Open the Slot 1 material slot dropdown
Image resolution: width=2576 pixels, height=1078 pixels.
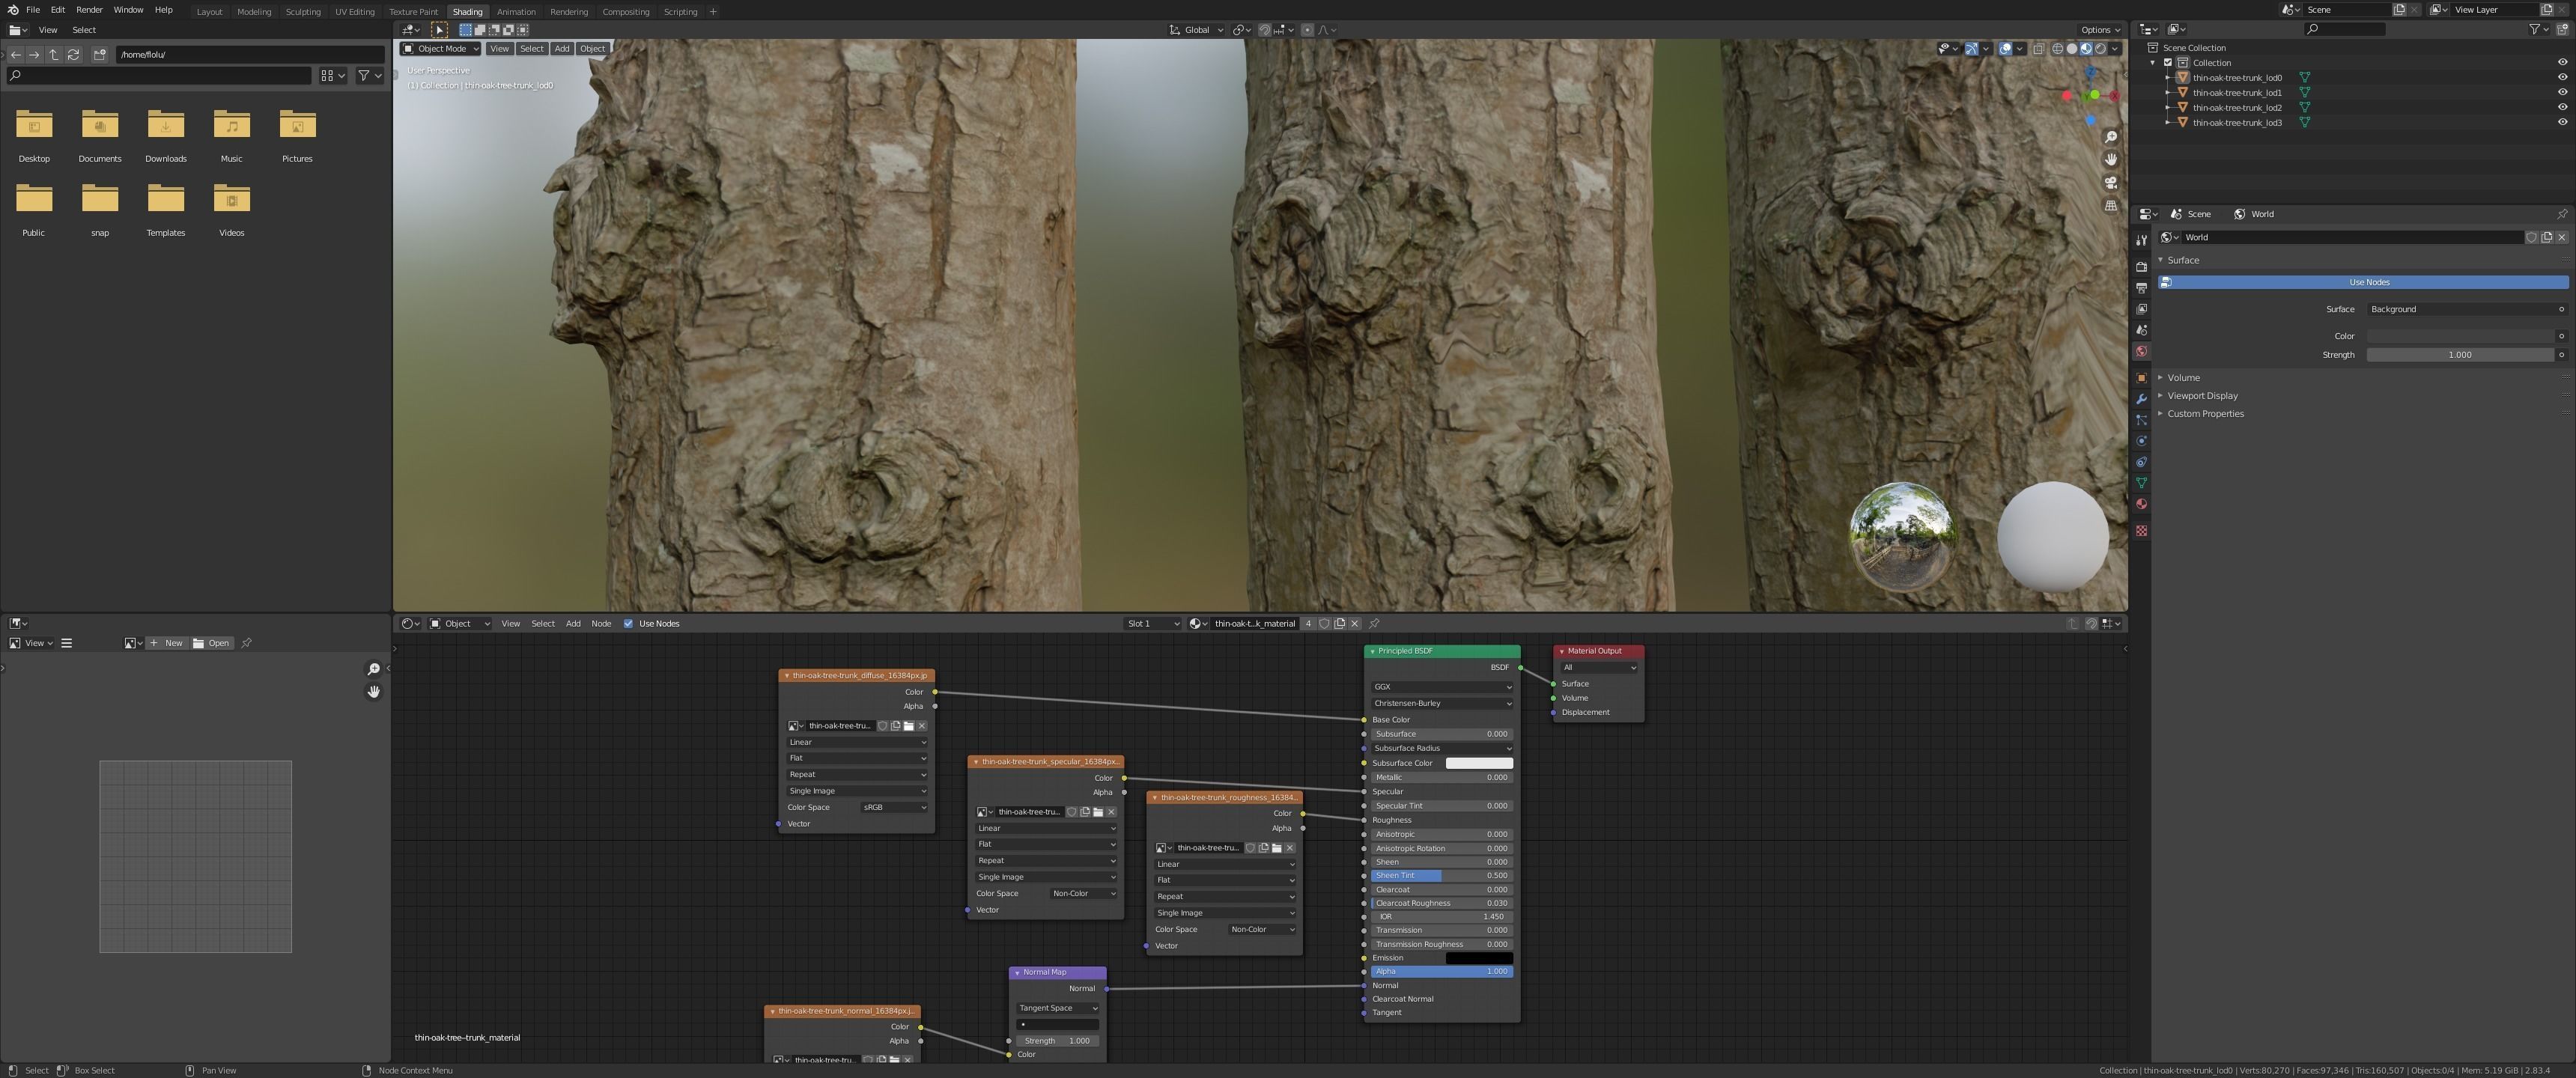[x=1153, y=624]
